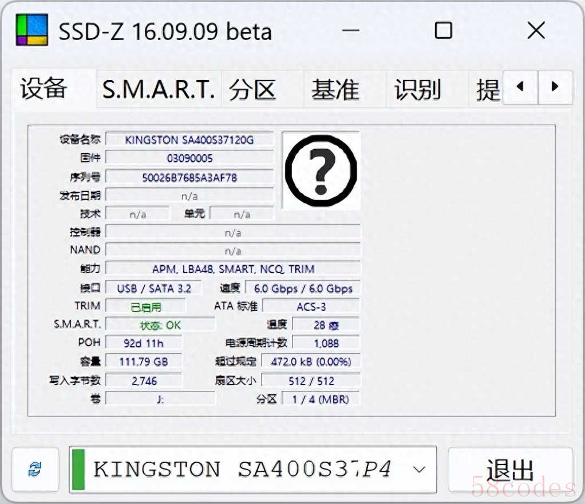Click the device name field KINGSTON SA400S37120G
585x504 pixels.
pyautogui.click(x=189, y=139)
